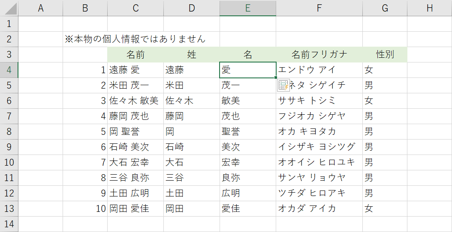Click the 名前フリガナ header cell
Image resolution: width=452 pixels, height=232 pixels.
(319, 54)
